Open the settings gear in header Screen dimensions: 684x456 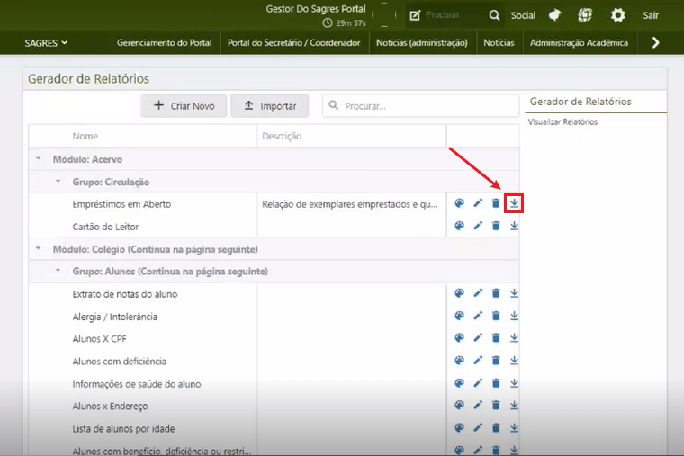[617, 15]
